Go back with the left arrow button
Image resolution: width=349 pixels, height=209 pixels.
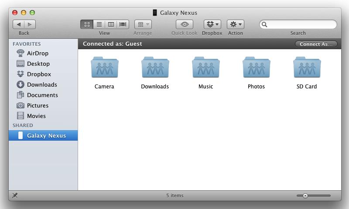click(19, 24)
